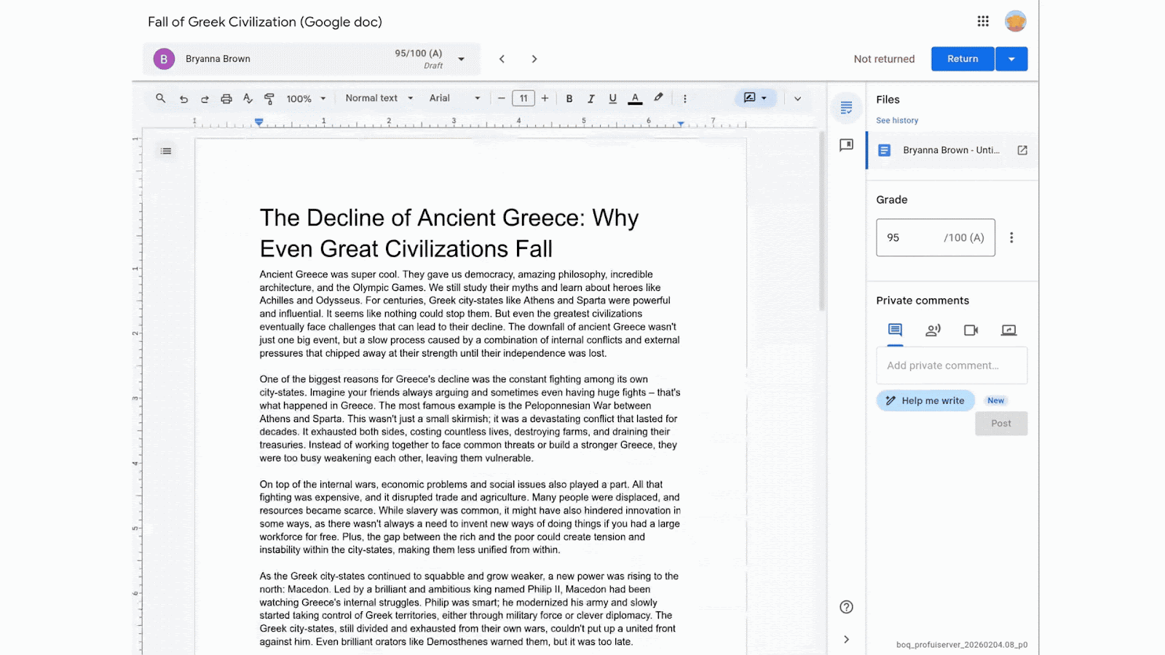This screenshot has width=1165, height=655.
Task: Toggle bold formatting
Action: pos(569,99)
